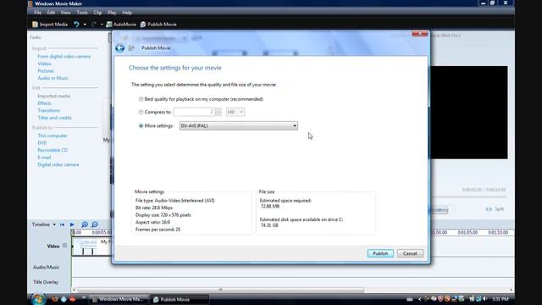Click the Undo arrow icon
The image size is (542, 305).
click(x=76, y=25)
